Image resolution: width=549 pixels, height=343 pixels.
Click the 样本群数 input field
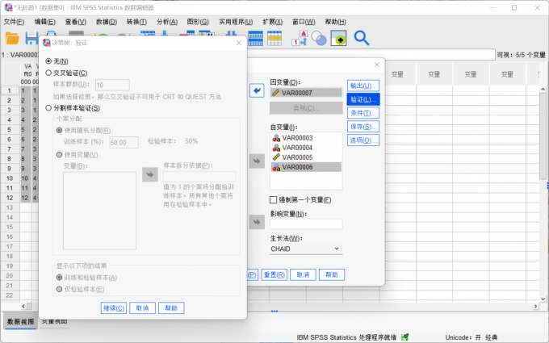112,85
